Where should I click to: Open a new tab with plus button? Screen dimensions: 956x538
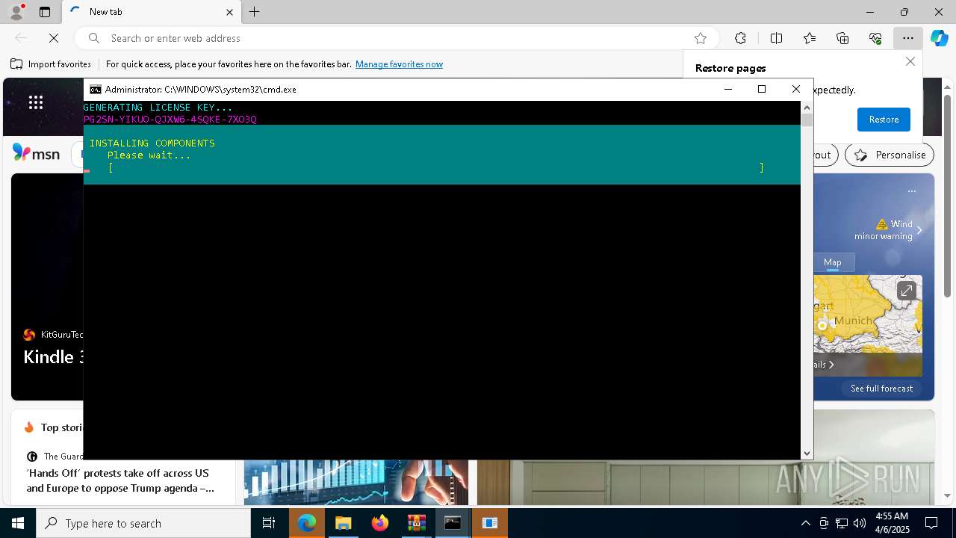255,12
